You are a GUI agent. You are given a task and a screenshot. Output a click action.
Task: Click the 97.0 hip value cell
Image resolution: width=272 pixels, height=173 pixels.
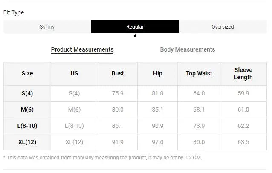158,142
